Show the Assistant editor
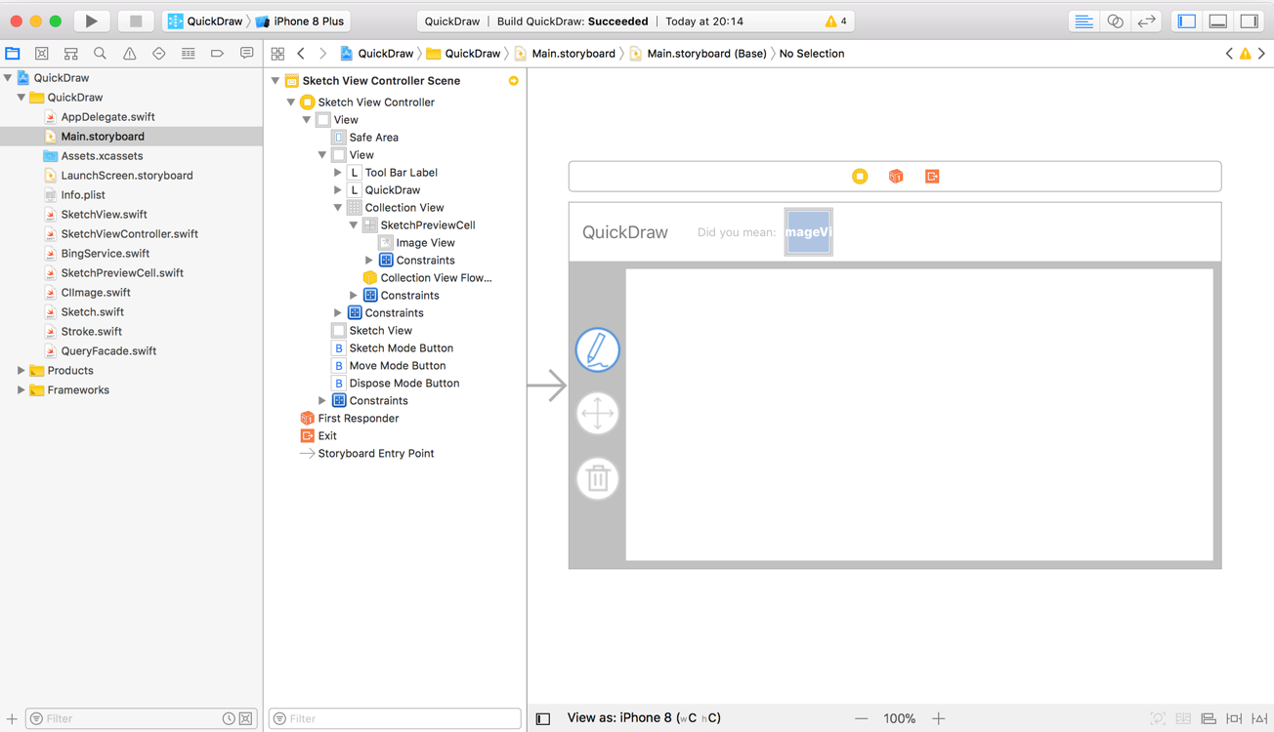The height and width of the screenshot is (732, 1274). (1115, 20)
